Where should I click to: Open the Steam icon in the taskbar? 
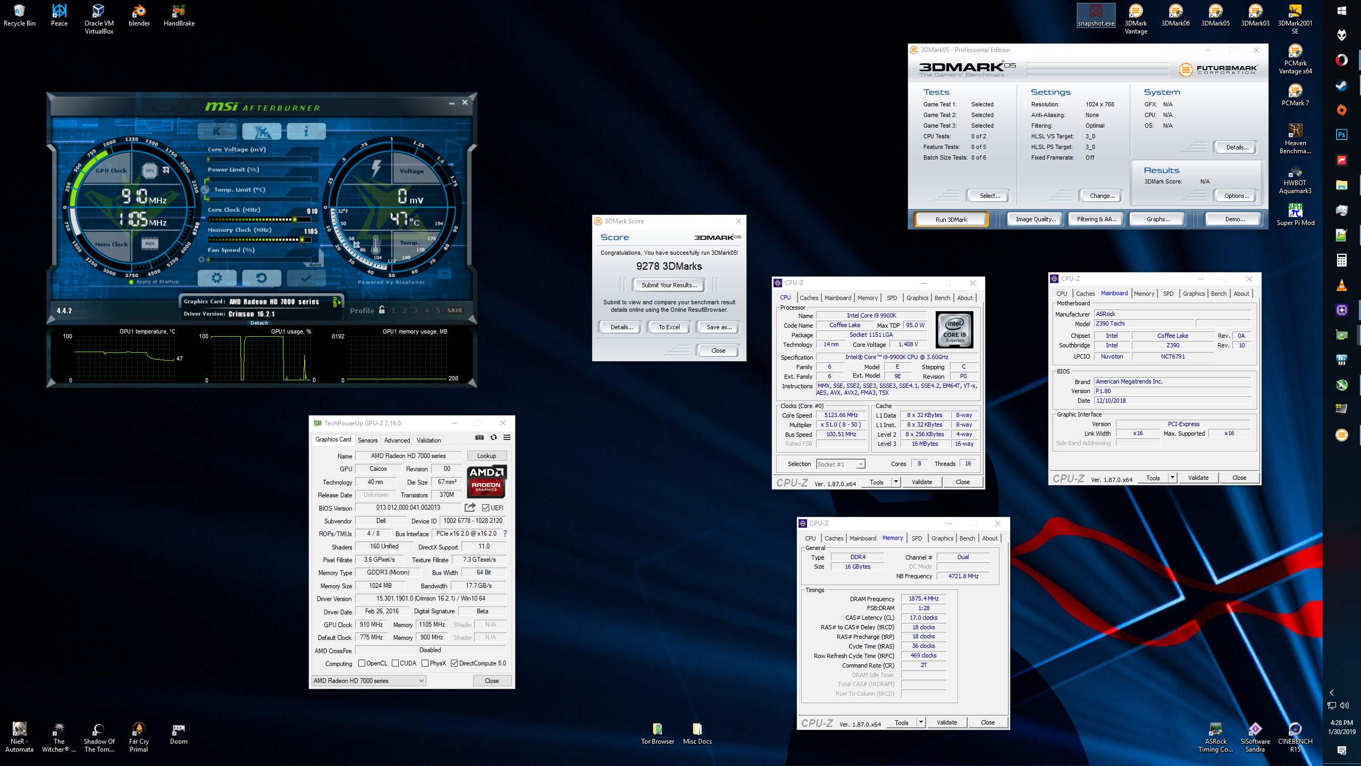(x=1341, y=85)
